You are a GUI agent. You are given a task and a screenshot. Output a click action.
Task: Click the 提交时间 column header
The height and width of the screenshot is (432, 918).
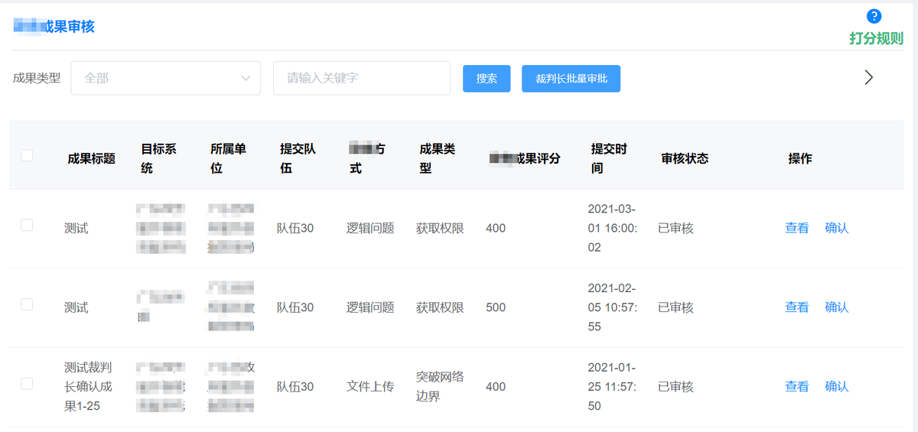pos(608,158)
